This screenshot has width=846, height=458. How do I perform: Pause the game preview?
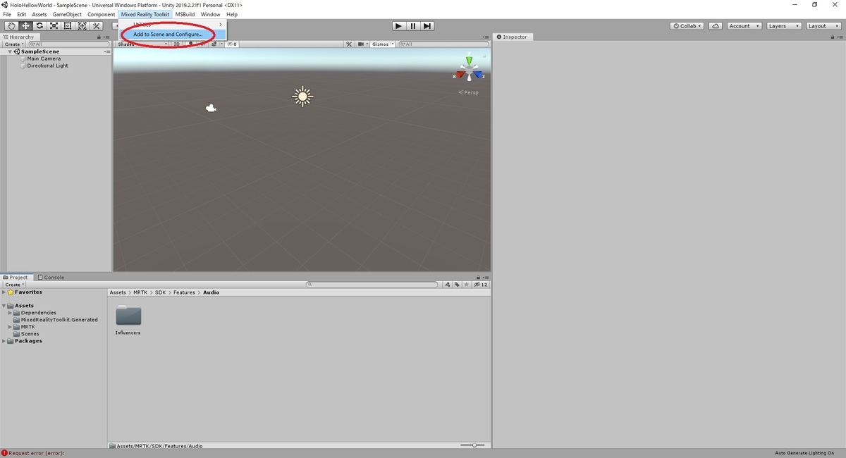[x=413, y=26]
